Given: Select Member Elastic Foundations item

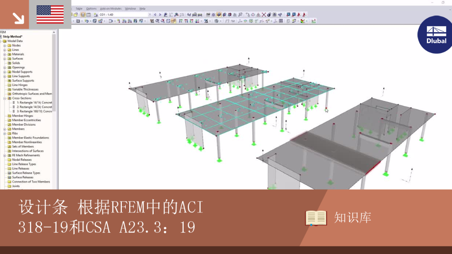Looking at the screenshot, I should coord(30,138).
